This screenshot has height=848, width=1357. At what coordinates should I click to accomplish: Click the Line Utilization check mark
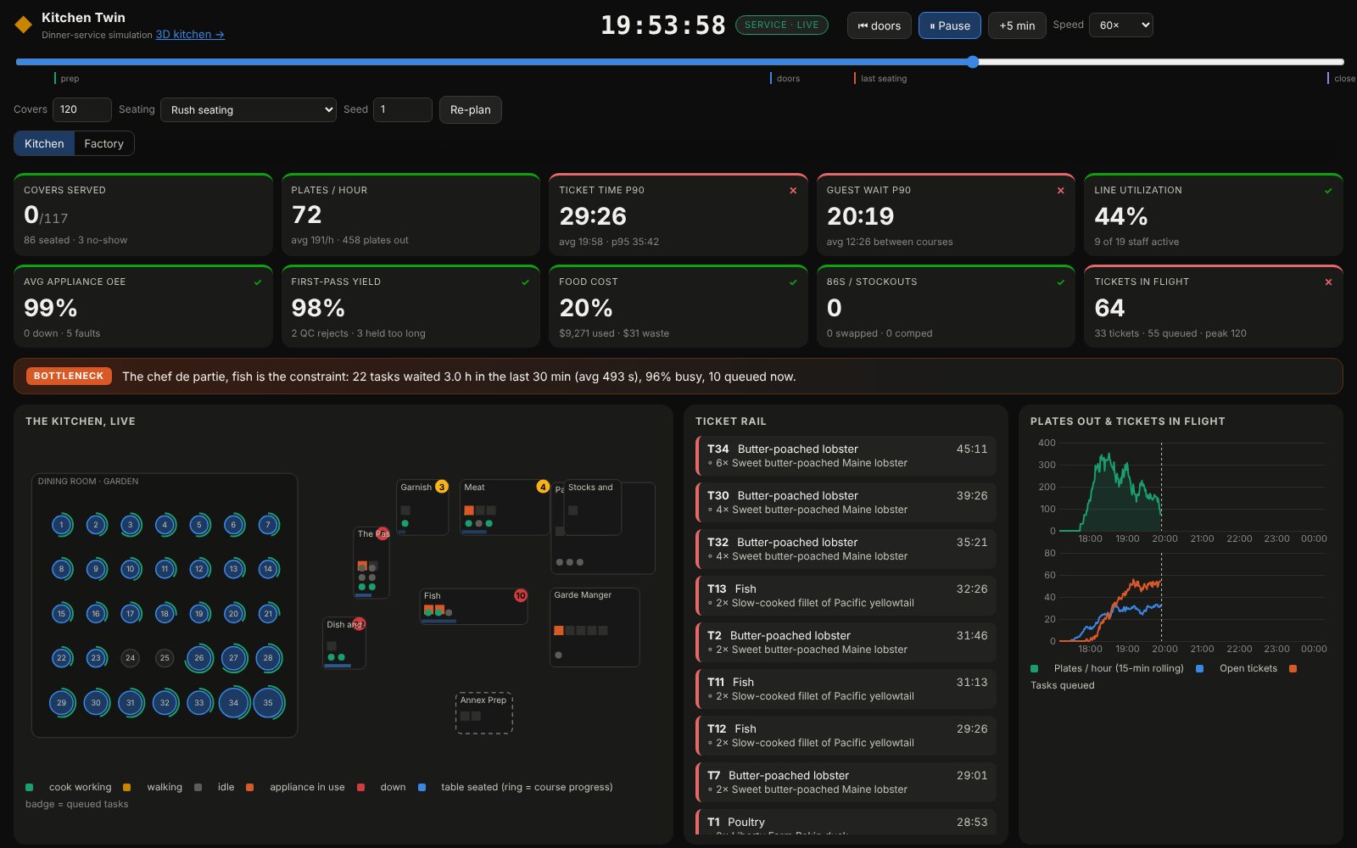1328,191
